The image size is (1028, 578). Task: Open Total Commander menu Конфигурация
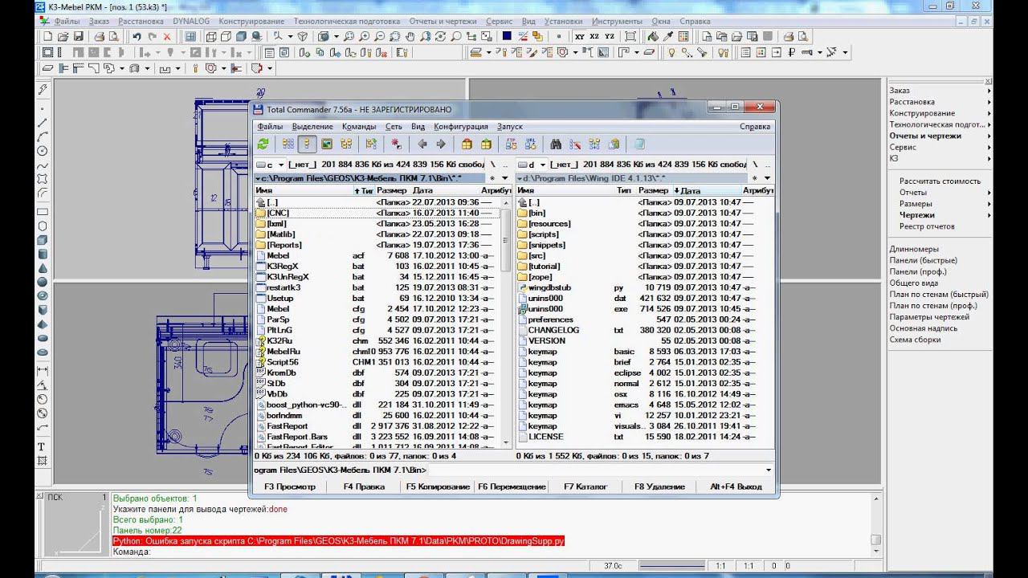coord(461,126)
